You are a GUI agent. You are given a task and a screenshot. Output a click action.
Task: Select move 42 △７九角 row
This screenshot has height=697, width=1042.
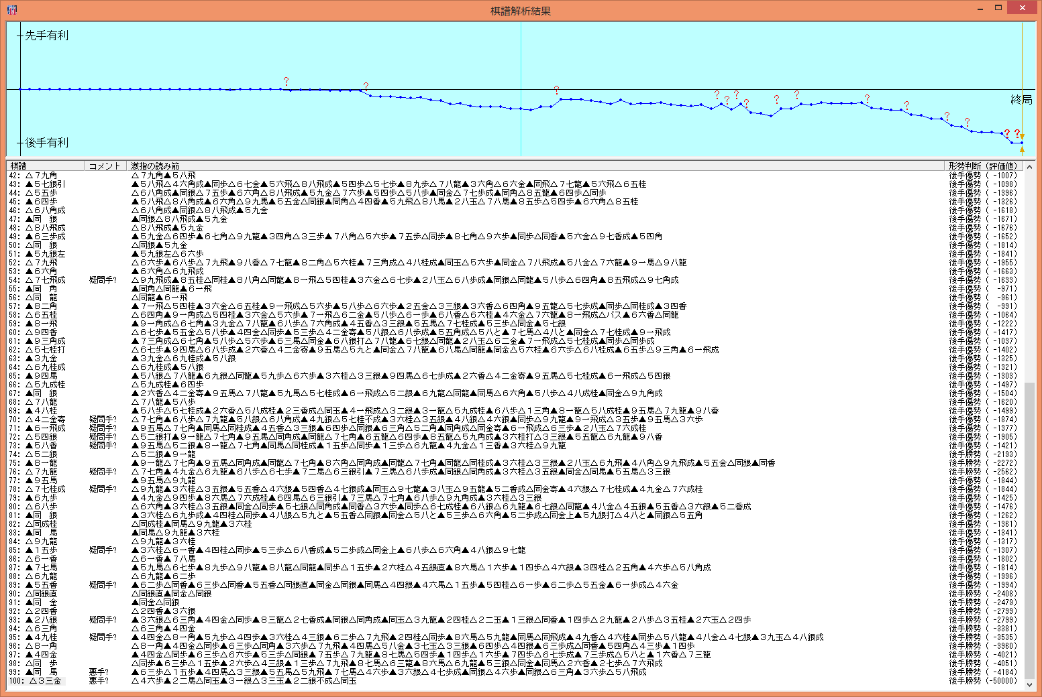[45, 176]
